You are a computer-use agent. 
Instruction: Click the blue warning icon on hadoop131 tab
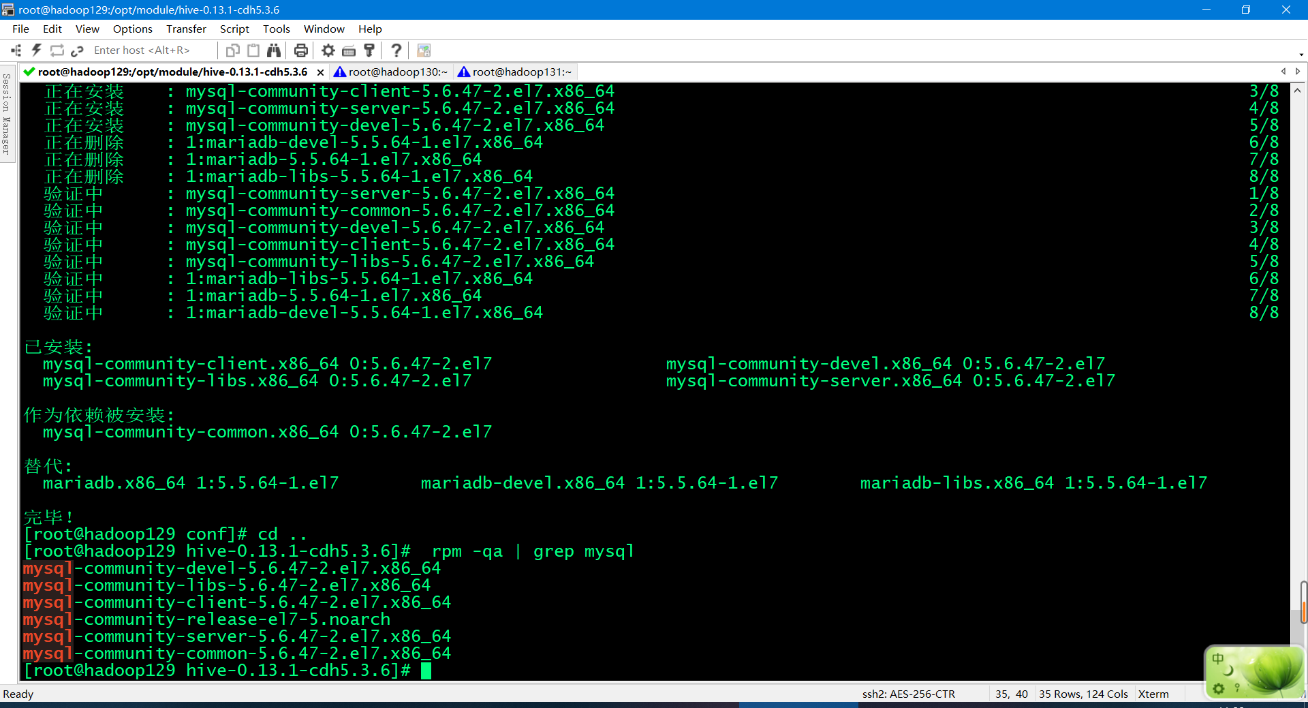coord(463,72)
